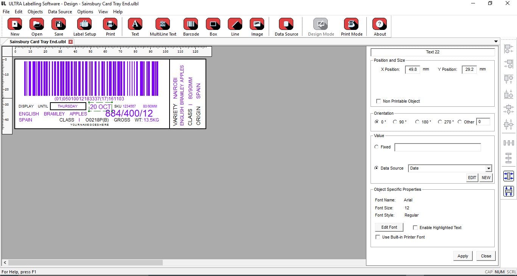Click the center horizontally on label icon
Image resolution: width=517 pixels, height=276 pixels.
[509, 176]
